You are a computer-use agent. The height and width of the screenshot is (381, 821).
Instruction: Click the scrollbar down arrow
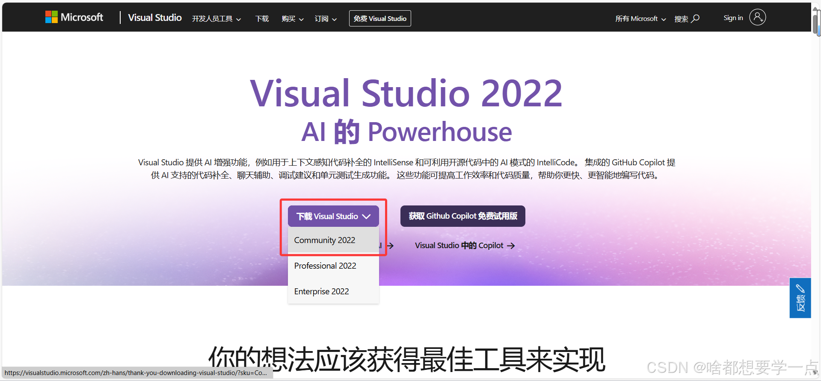pyautogui.click(x=816, y=373)
